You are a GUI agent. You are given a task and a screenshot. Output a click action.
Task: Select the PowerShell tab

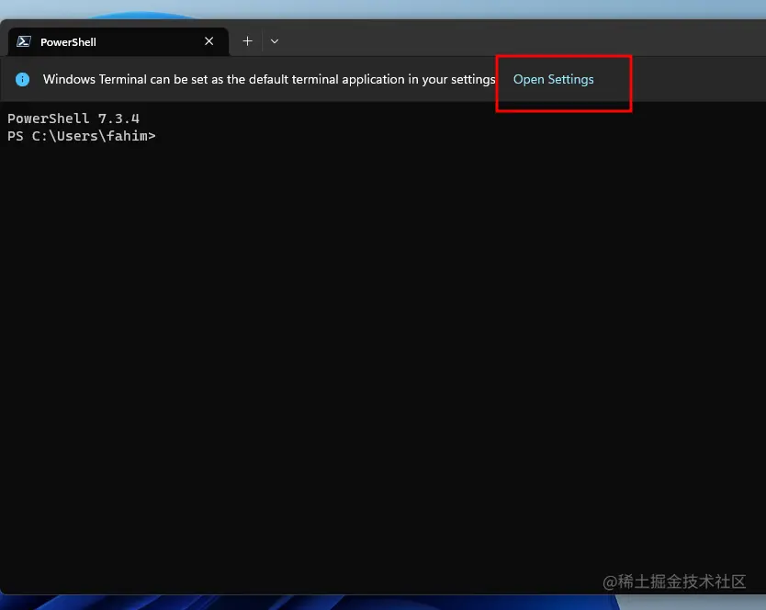pyautogui.click(x=118, y=42)
